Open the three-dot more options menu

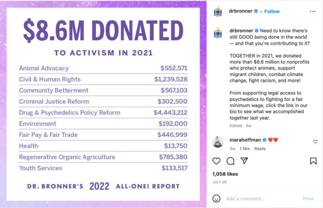click(x=312, y=11)
